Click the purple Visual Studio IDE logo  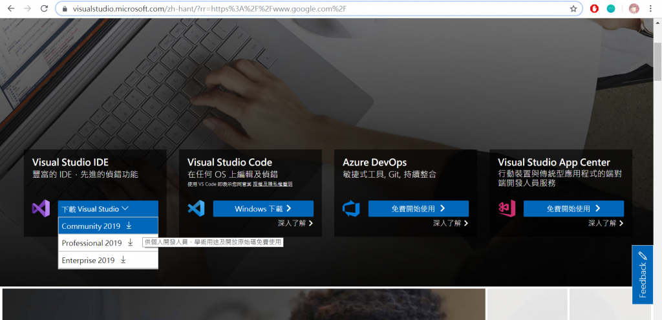[x=41, y=209]
